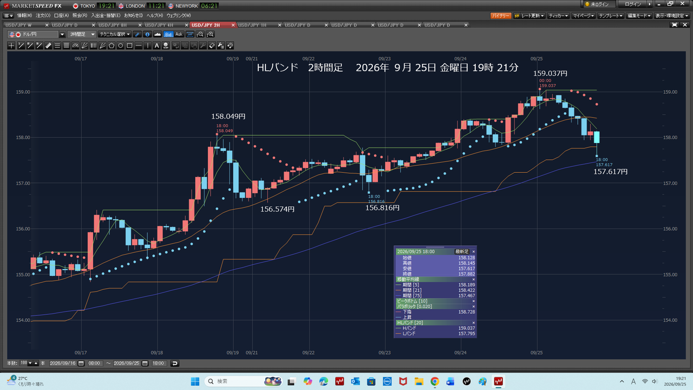Viewport: 693px width, 390px height.
Task: Switch to the USD/JPY 4H tab
Action: click(x=162, y=25)
